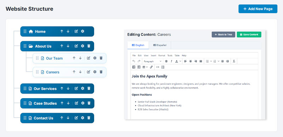Viewport: 283px width, 137px height.
Task: Open the Format menu in the editor
Action: pyautogui.click(x=162, y=55)
